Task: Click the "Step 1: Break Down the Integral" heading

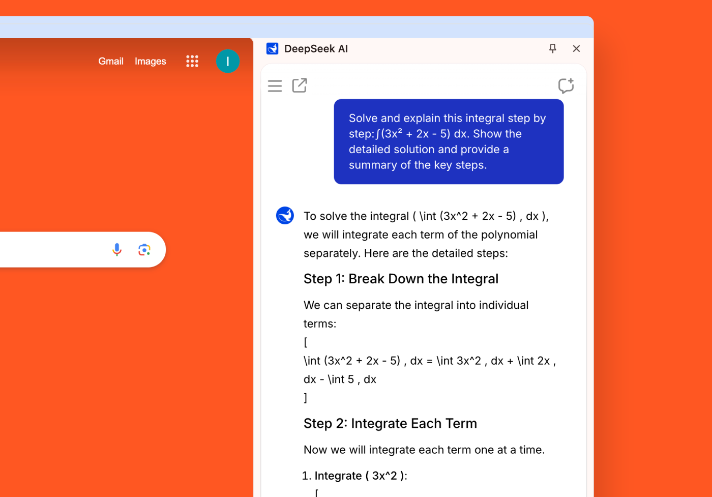Action: click(401, 279)
